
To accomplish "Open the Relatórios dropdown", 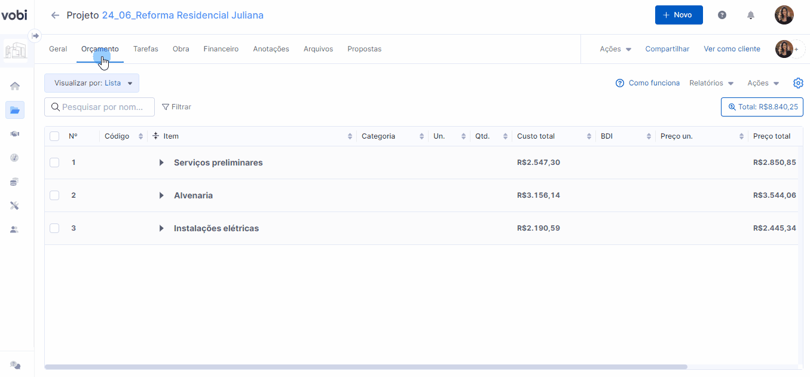I will click(711, 83).
